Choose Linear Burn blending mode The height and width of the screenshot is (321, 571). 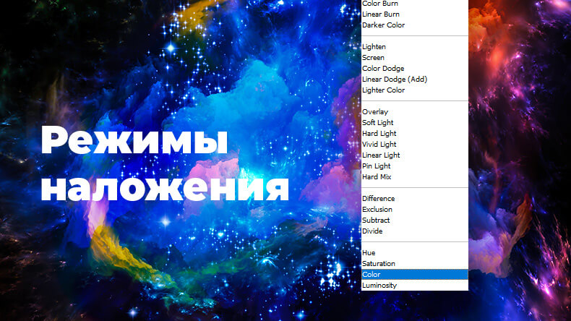pyautogui.click(x=414, y=14)
